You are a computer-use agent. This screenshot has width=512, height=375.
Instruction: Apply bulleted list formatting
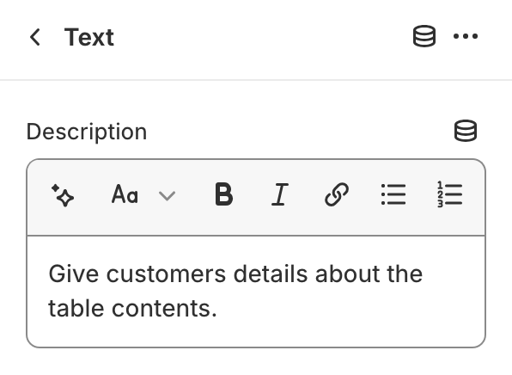click(393, 194)
